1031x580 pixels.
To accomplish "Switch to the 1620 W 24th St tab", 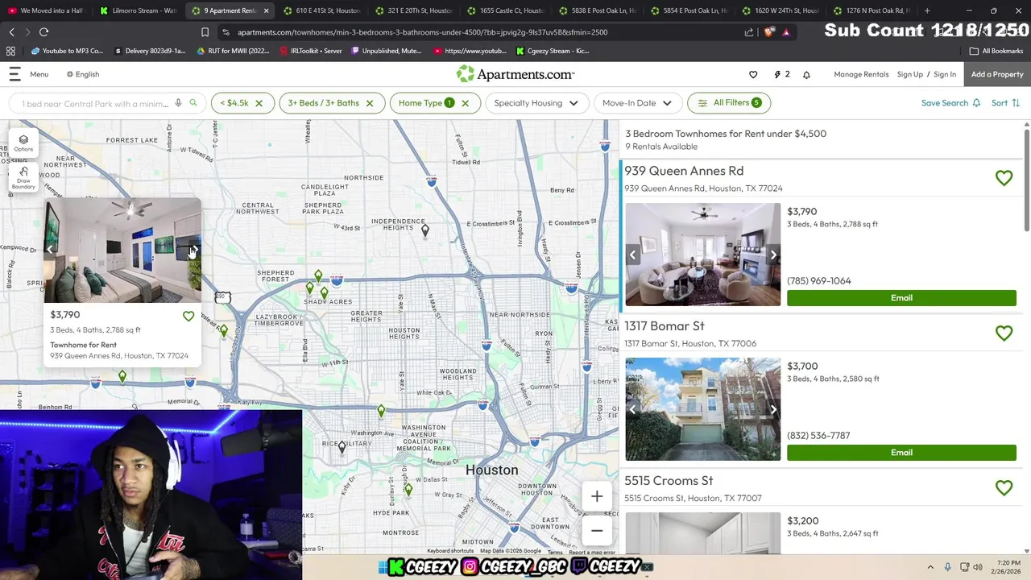I will (781, 10).
